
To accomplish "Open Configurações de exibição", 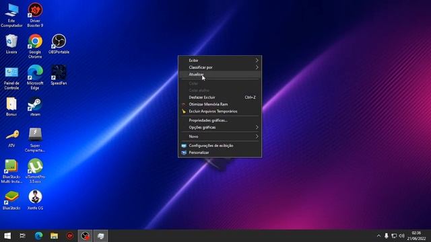I will click(220, 145).
